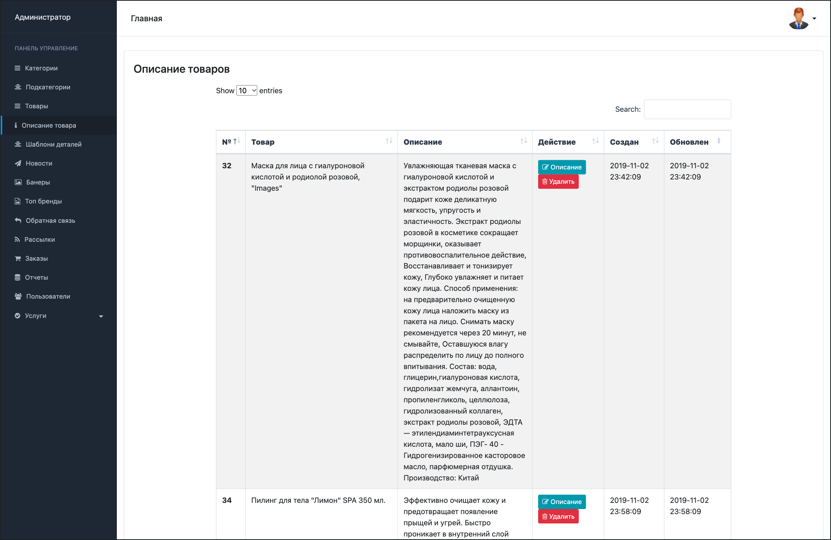Image resolution: width=831 pixels, height=540 pixels.
Task: Click Удалить button for row 34
Action: (558, 516)
